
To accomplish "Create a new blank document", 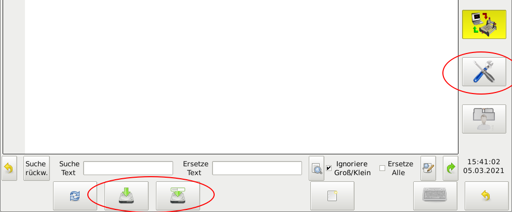I will pos(332,196).
